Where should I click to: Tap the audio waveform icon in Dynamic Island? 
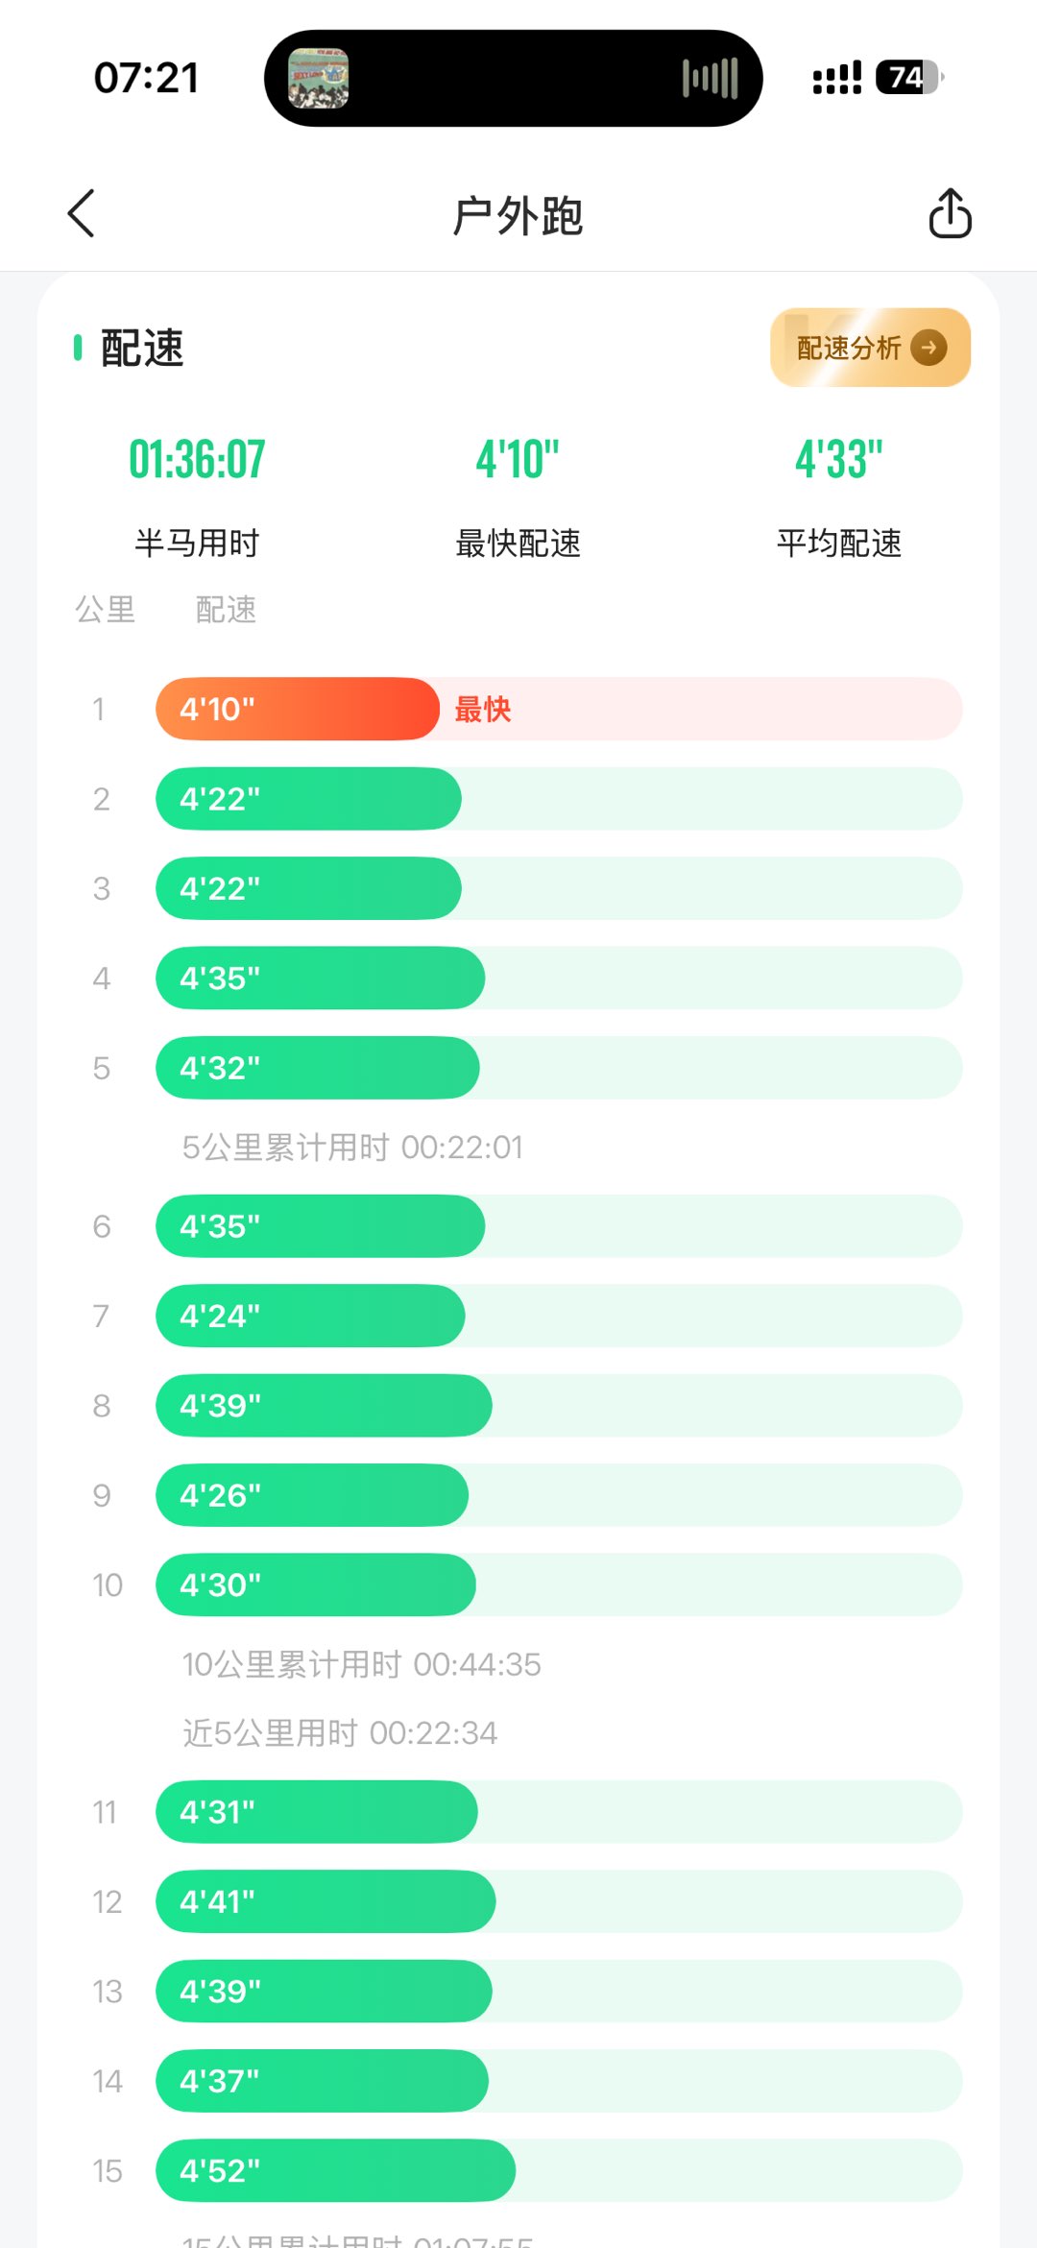pyautogui.click(x=710, y=79)
